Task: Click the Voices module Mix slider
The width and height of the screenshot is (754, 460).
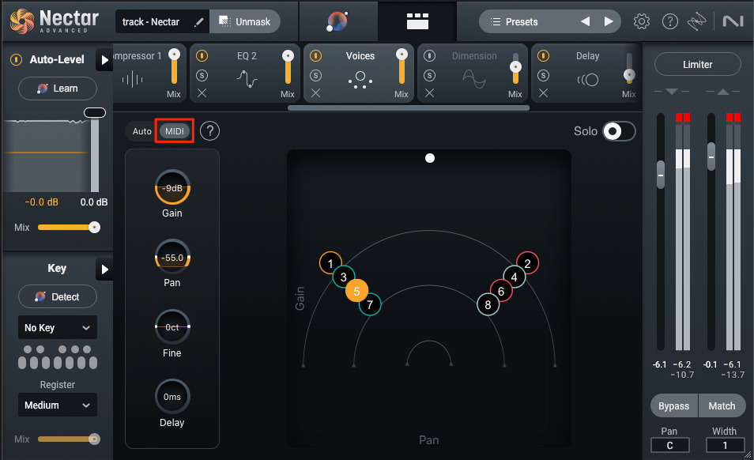Action: 402,66
